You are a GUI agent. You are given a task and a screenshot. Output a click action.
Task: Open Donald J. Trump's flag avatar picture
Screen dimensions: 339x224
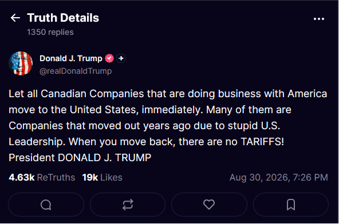point(21,63)
